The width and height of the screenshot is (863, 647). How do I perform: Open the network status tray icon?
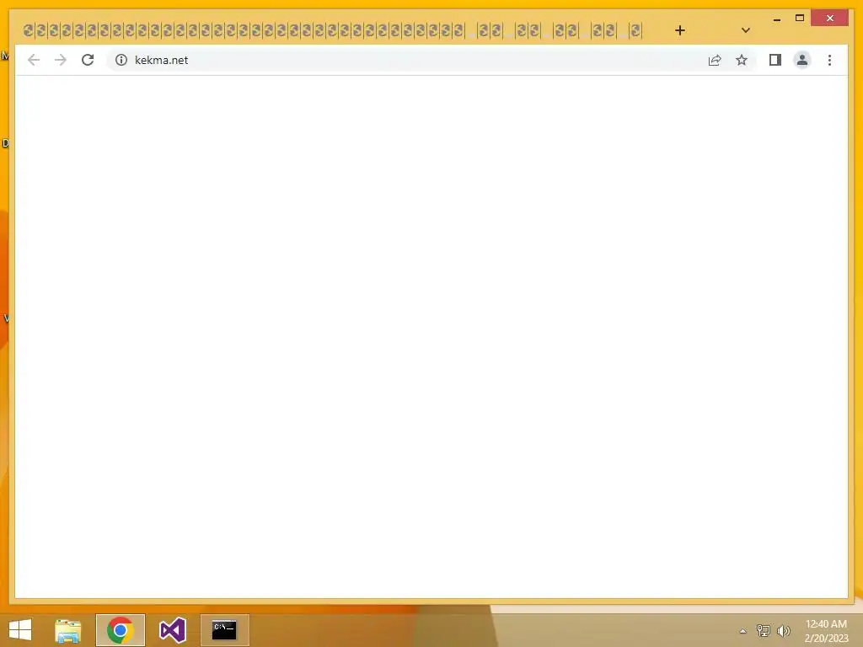pyautogui.click(x=764, y=630)
